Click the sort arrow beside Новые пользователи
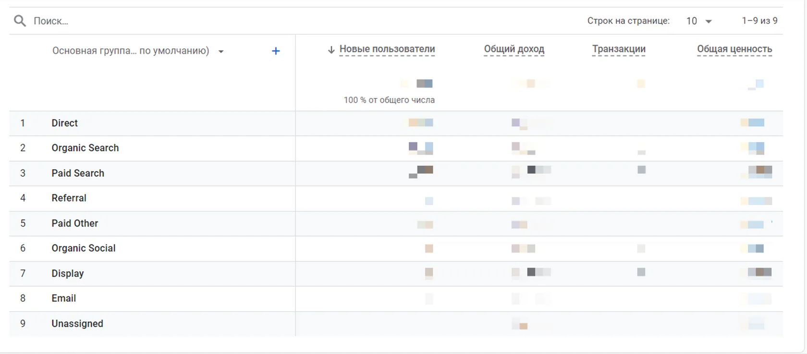 click(331, 49)
